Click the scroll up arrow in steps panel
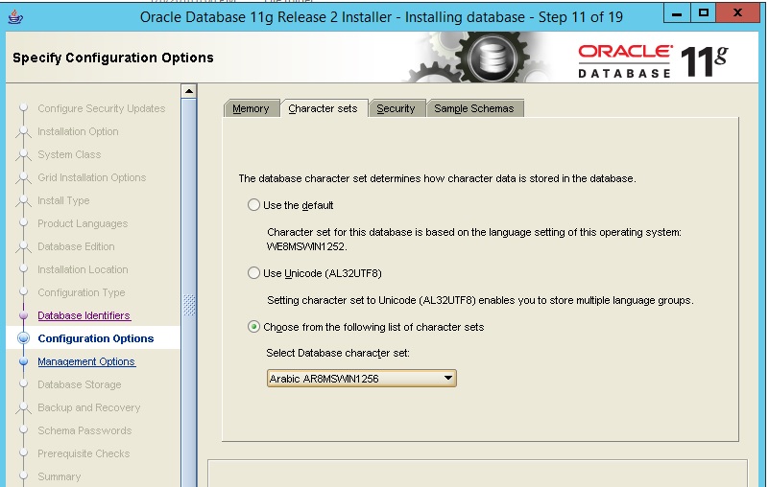Image resolution: width=769 pixels, height=487 pixels. 189,91
